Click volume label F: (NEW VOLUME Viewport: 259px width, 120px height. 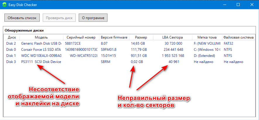point(207,44)
